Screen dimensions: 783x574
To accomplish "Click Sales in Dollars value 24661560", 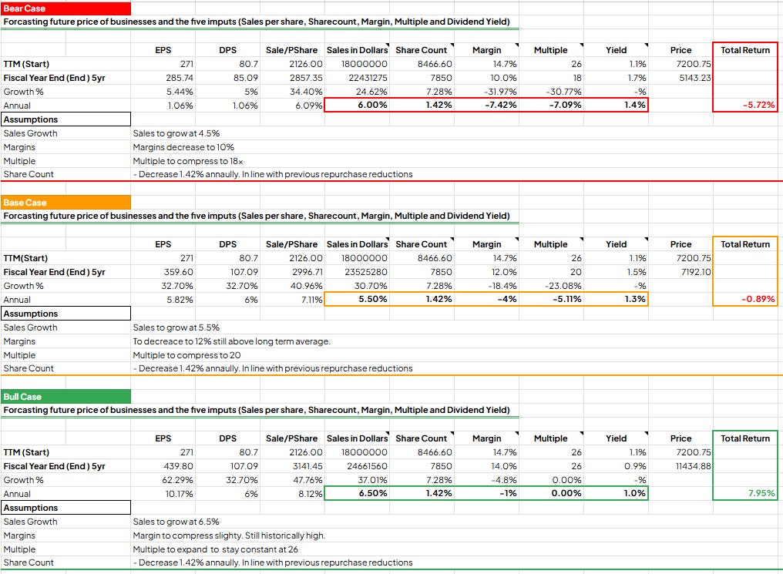I will [367, 466].
